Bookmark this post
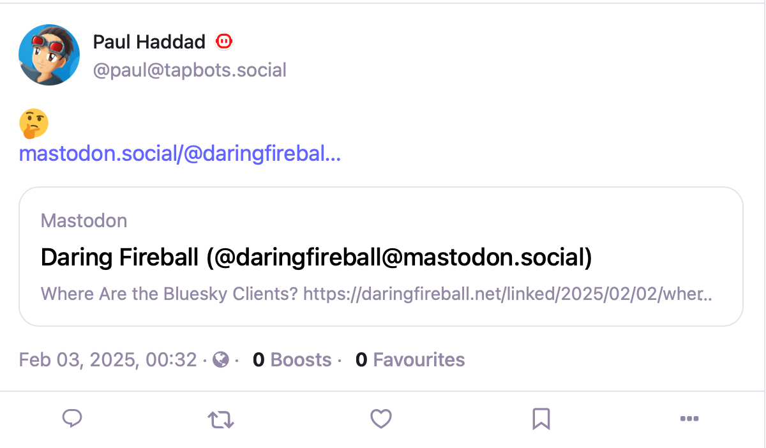 click(541, 419)
